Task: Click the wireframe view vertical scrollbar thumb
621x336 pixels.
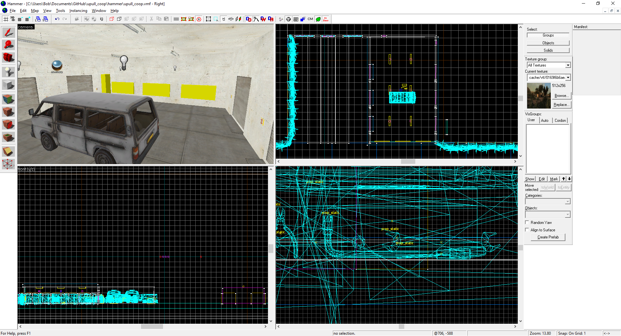Action: (x=521, y=248)
